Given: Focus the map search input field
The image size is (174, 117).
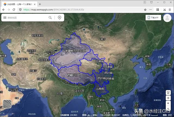Looking at the screenshot, I should 27,18.
